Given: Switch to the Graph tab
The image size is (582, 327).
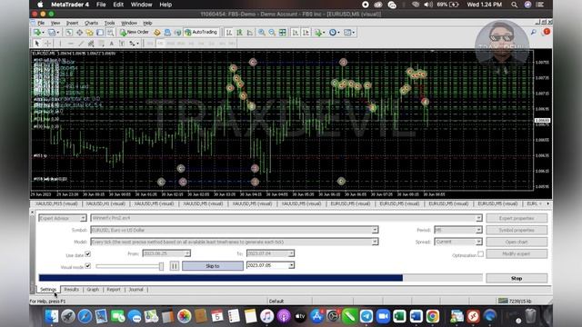Looking at the screenshot, I should click(93, 290).
